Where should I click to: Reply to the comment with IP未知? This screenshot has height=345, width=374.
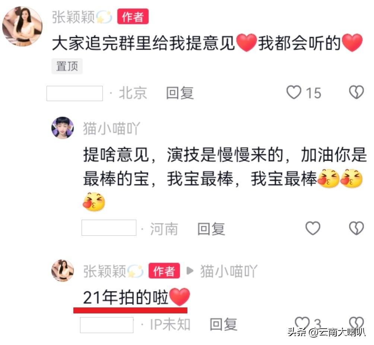pyautogui.click(x=224, y=324)
